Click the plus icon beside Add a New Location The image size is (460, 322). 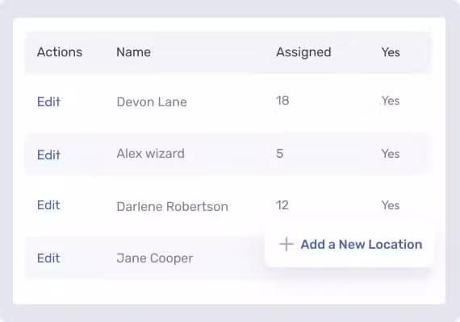[286, 244]
